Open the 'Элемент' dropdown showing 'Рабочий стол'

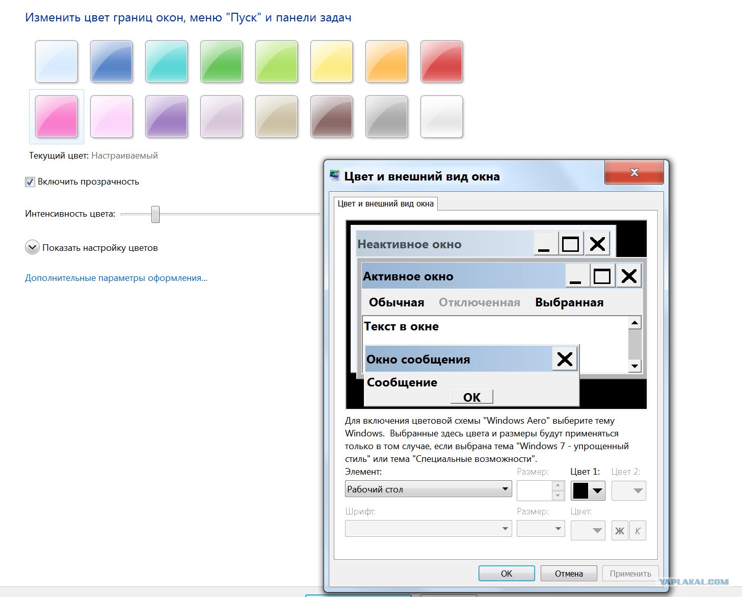tap(429, 489)
